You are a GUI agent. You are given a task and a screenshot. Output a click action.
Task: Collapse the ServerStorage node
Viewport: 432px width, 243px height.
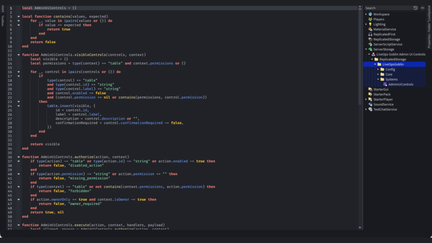click(x=366, y=49)
